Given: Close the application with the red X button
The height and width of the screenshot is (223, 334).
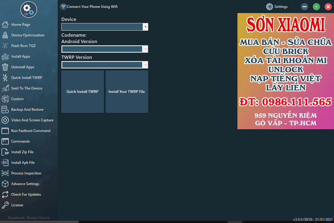Looking at the screenshot, I should click(x=328, y=7).
